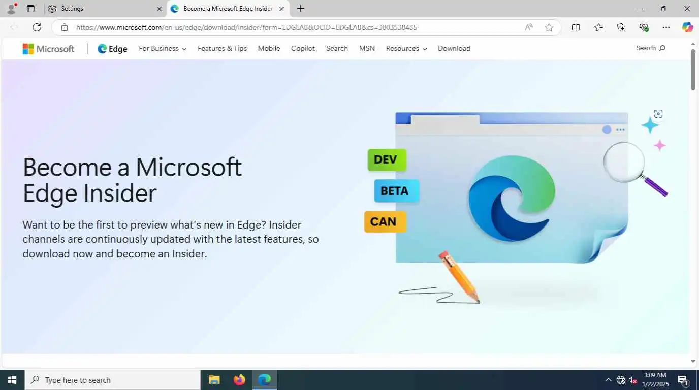View site information lock icon
The image size is (699, 390).
pos(64,27)
